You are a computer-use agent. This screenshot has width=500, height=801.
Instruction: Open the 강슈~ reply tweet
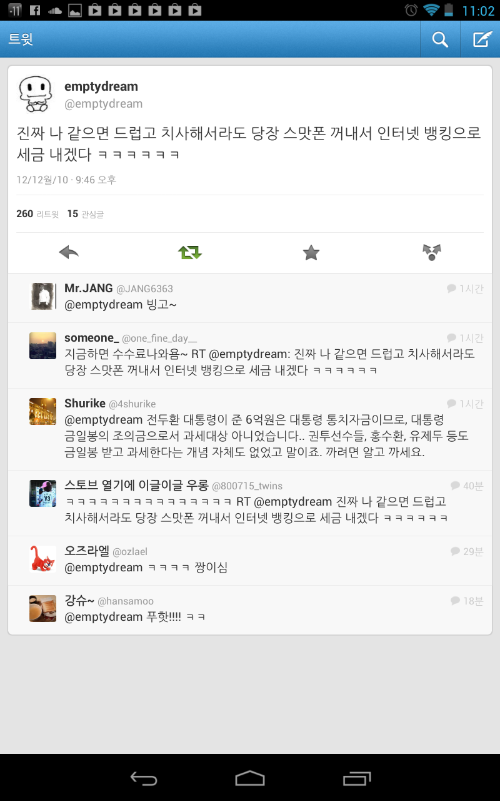click(x=250, y=610)
